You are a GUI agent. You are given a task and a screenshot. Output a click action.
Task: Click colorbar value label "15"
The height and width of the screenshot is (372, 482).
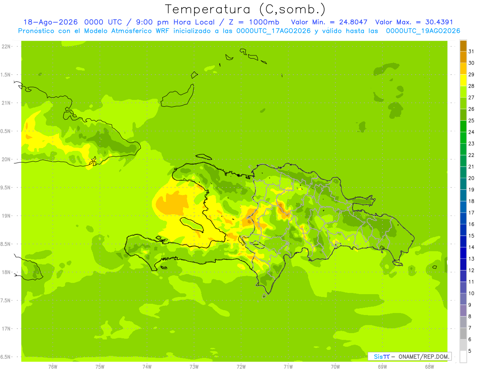coord(471,236)
